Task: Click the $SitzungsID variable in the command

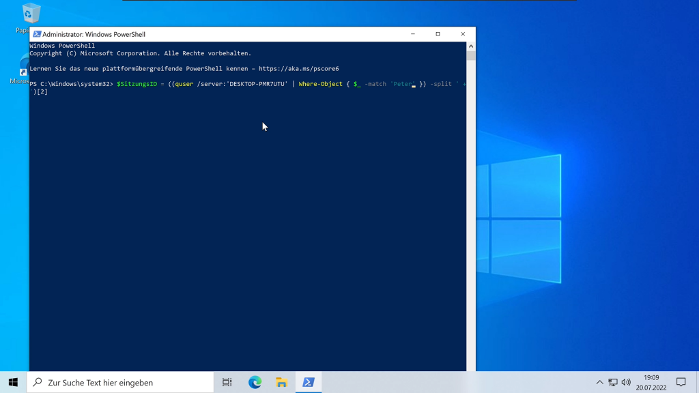Action: pyautogui.click(x=137, y=84)
